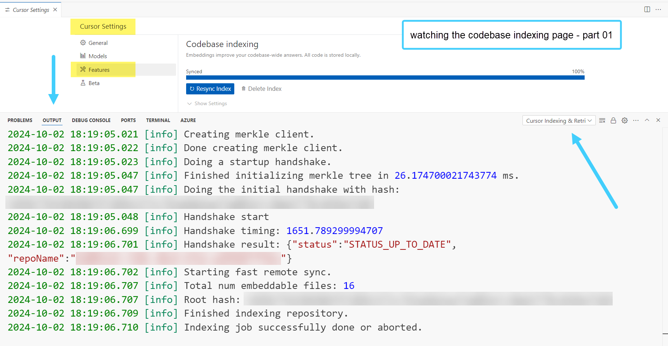This screenshot has height=346, width=668.
Task: Click the Resync Index button
Action: tap(210, 89)
